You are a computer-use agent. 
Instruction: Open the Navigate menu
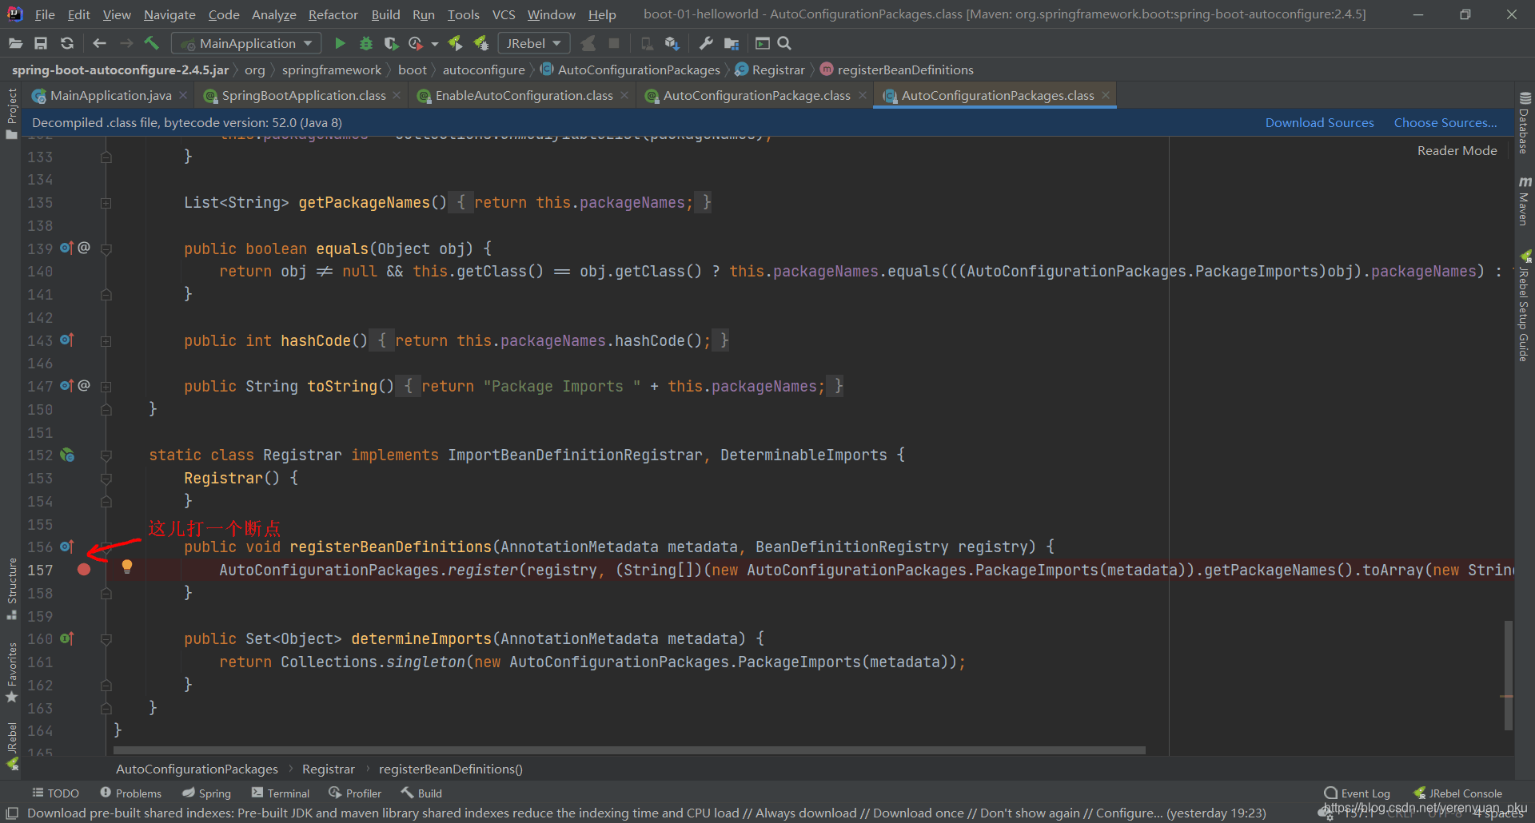(x=169, y=14)
